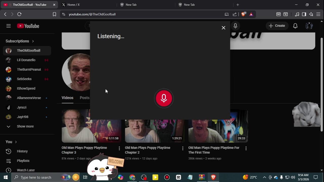
Task: Open the Windows Start menu
Action: click(x=6, y=177)
